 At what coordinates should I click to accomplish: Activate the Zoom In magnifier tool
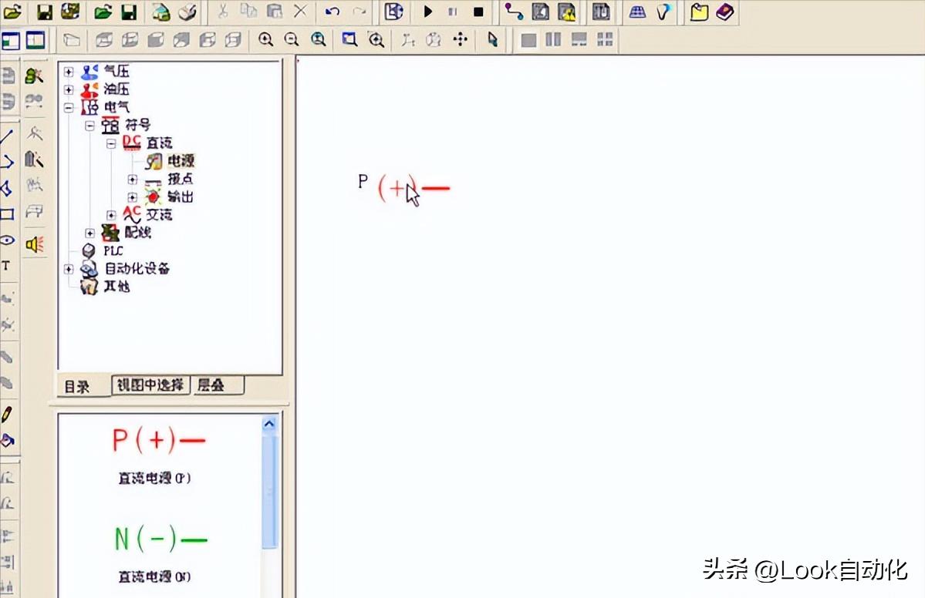[266, 39]
